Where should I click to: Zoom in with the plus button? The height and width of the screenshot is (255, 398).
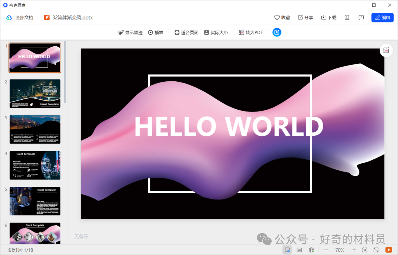[x=354, y=250]
